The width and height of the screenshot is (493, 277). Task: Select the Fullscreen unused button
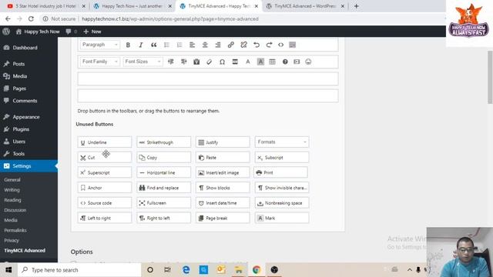pyautogui.click(x=164, y=203)
